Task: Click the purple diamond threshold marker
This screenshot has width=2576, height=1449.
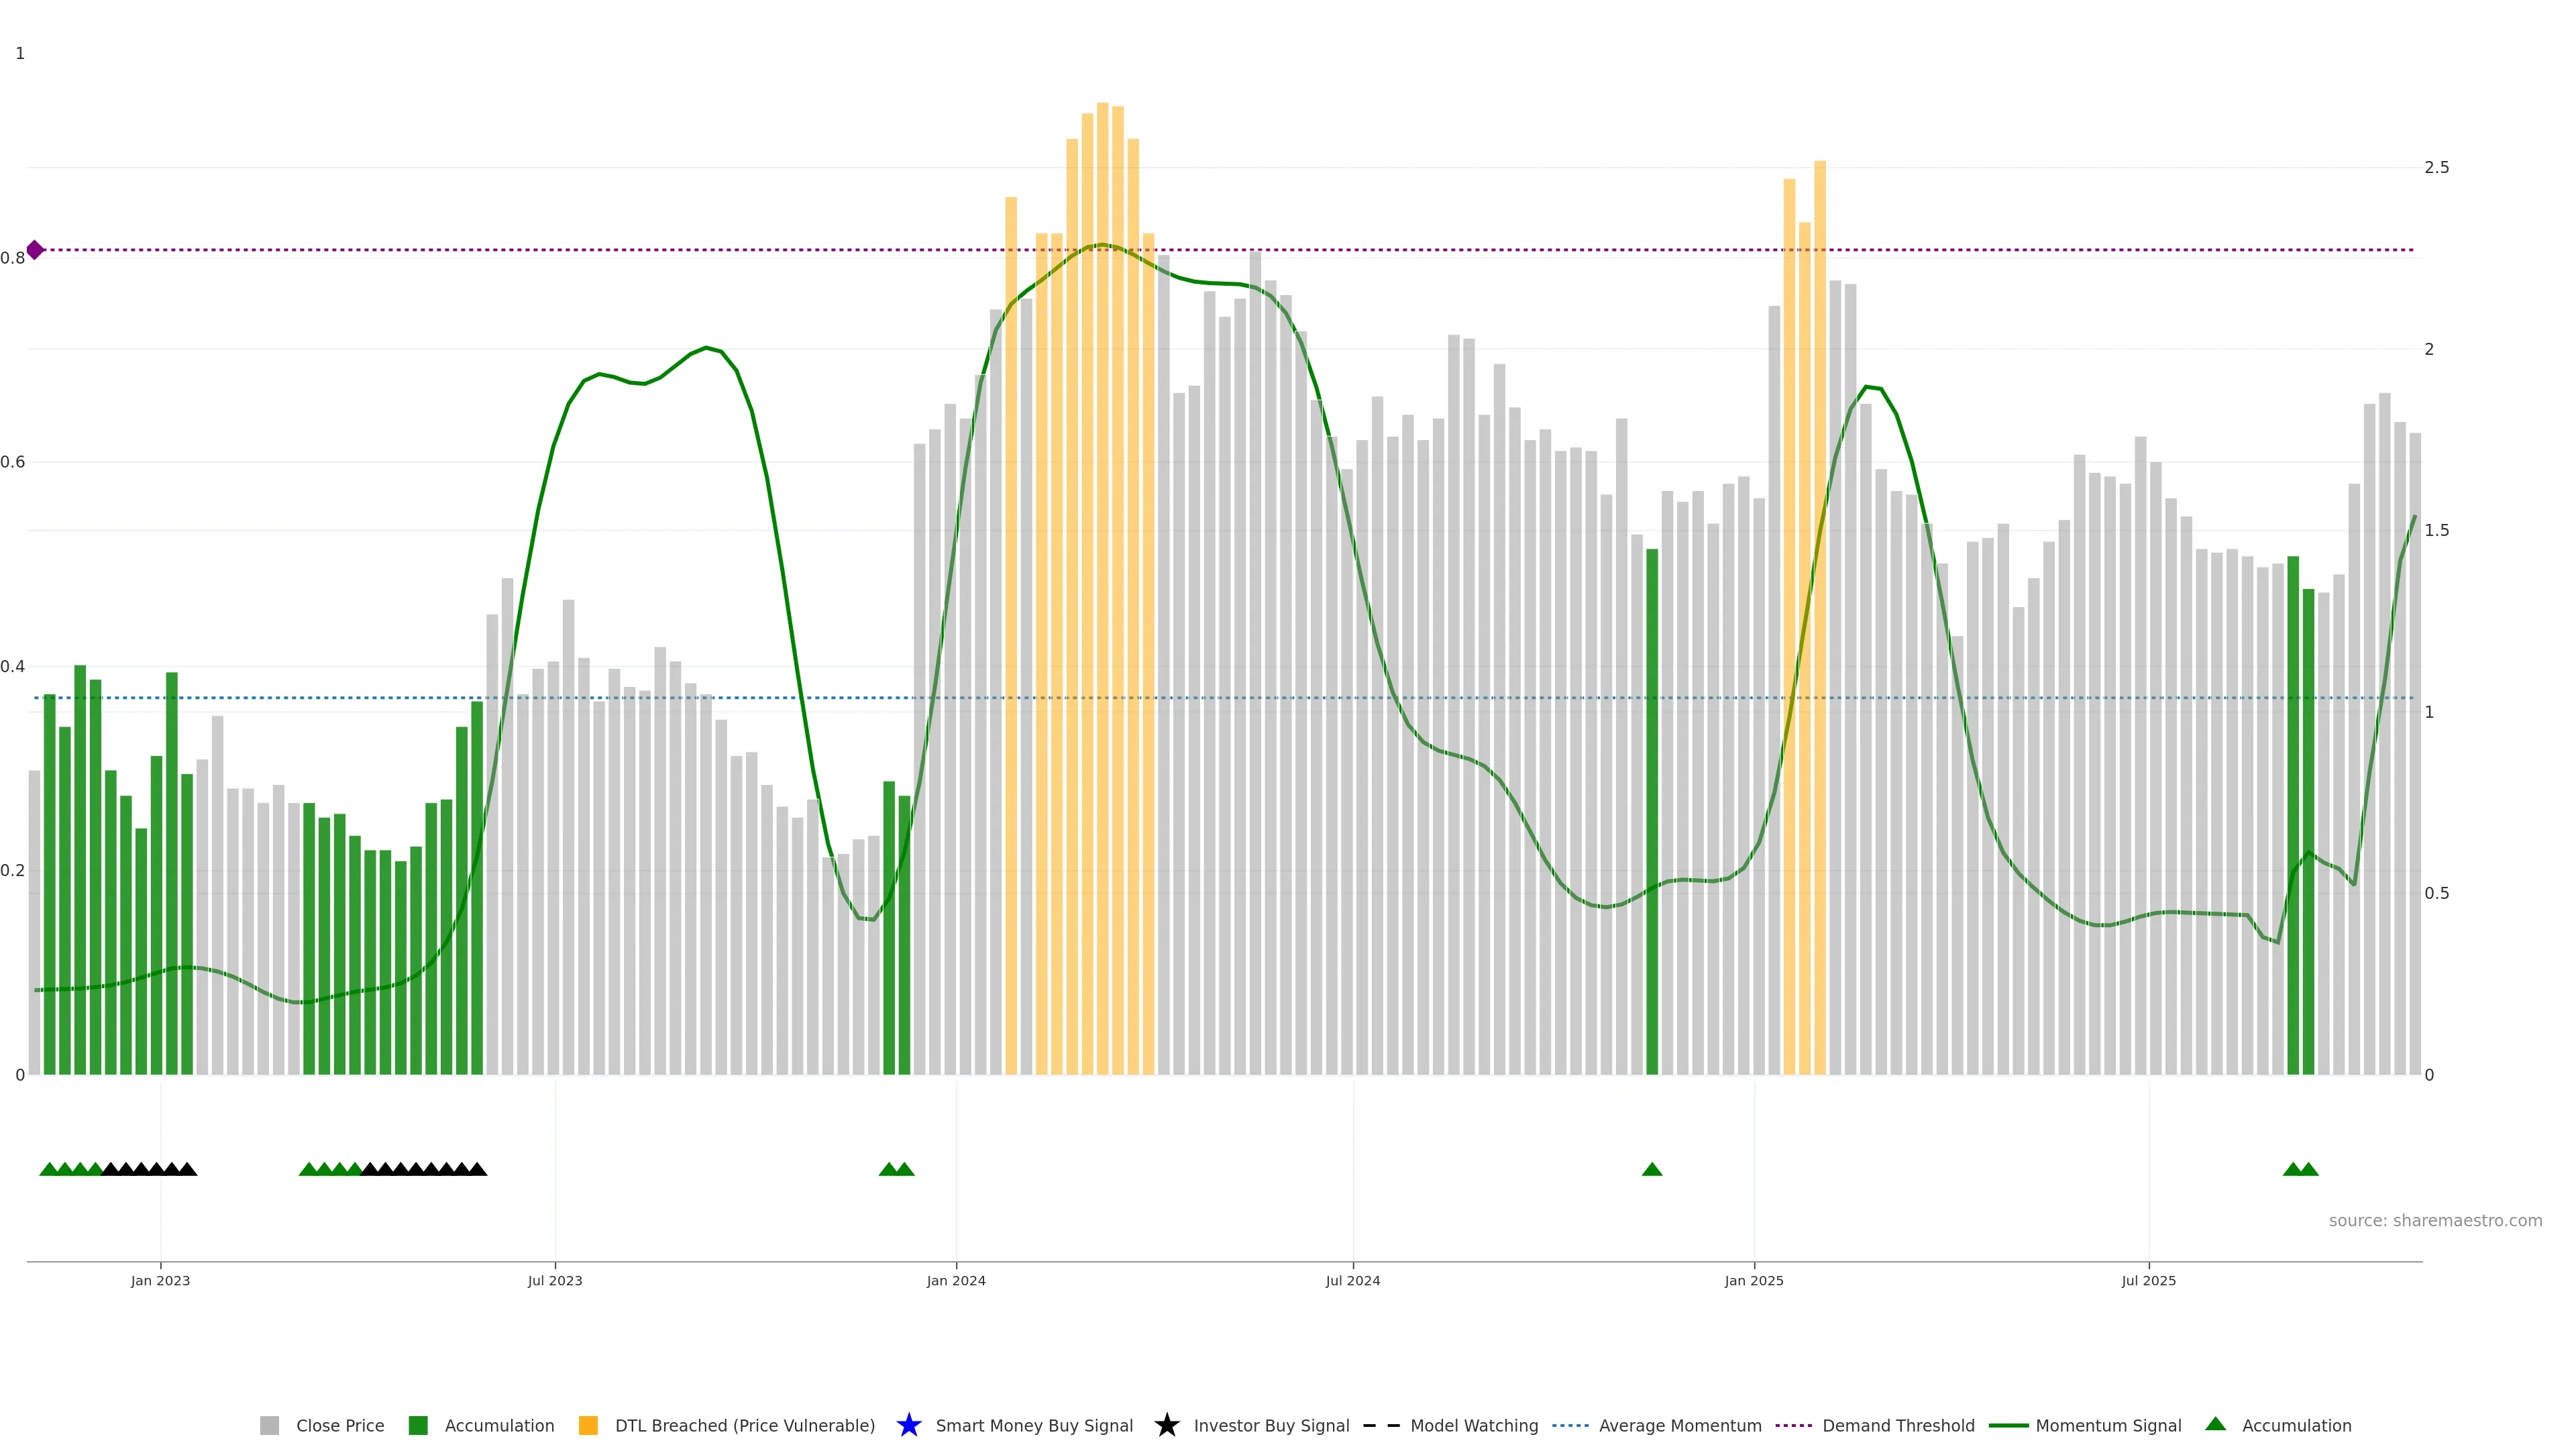Action: pyautogui.click(x=35, y=250)
